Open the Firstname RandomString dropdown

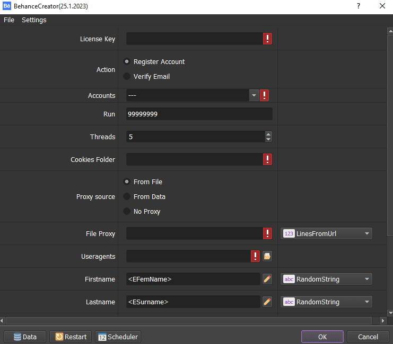click(326, 279)
